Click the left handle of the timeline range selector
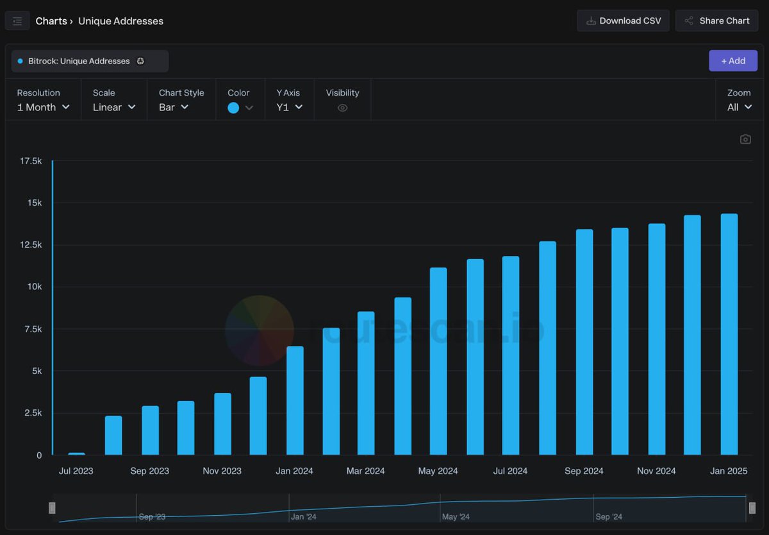Image resolution: width=769 pixels, height=535 pixels. (x=52, y=507)
